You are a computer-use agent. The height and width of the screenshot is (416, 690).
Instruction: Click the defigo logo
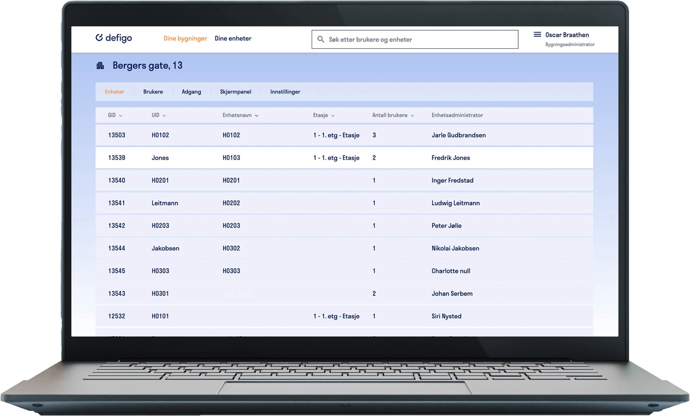[114, 38]
